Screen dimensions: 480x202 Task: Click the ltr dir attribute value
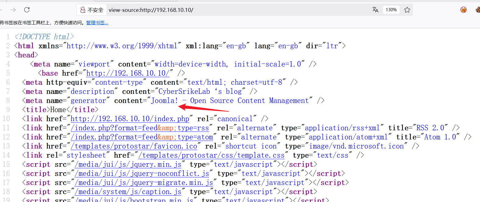pyautogui.click(x=332, y=46)
